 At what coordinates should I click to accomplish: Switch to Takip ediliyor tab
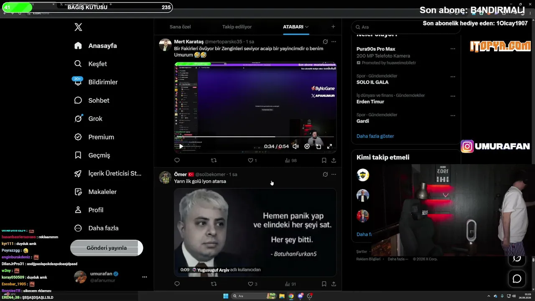tap(237, 27)
